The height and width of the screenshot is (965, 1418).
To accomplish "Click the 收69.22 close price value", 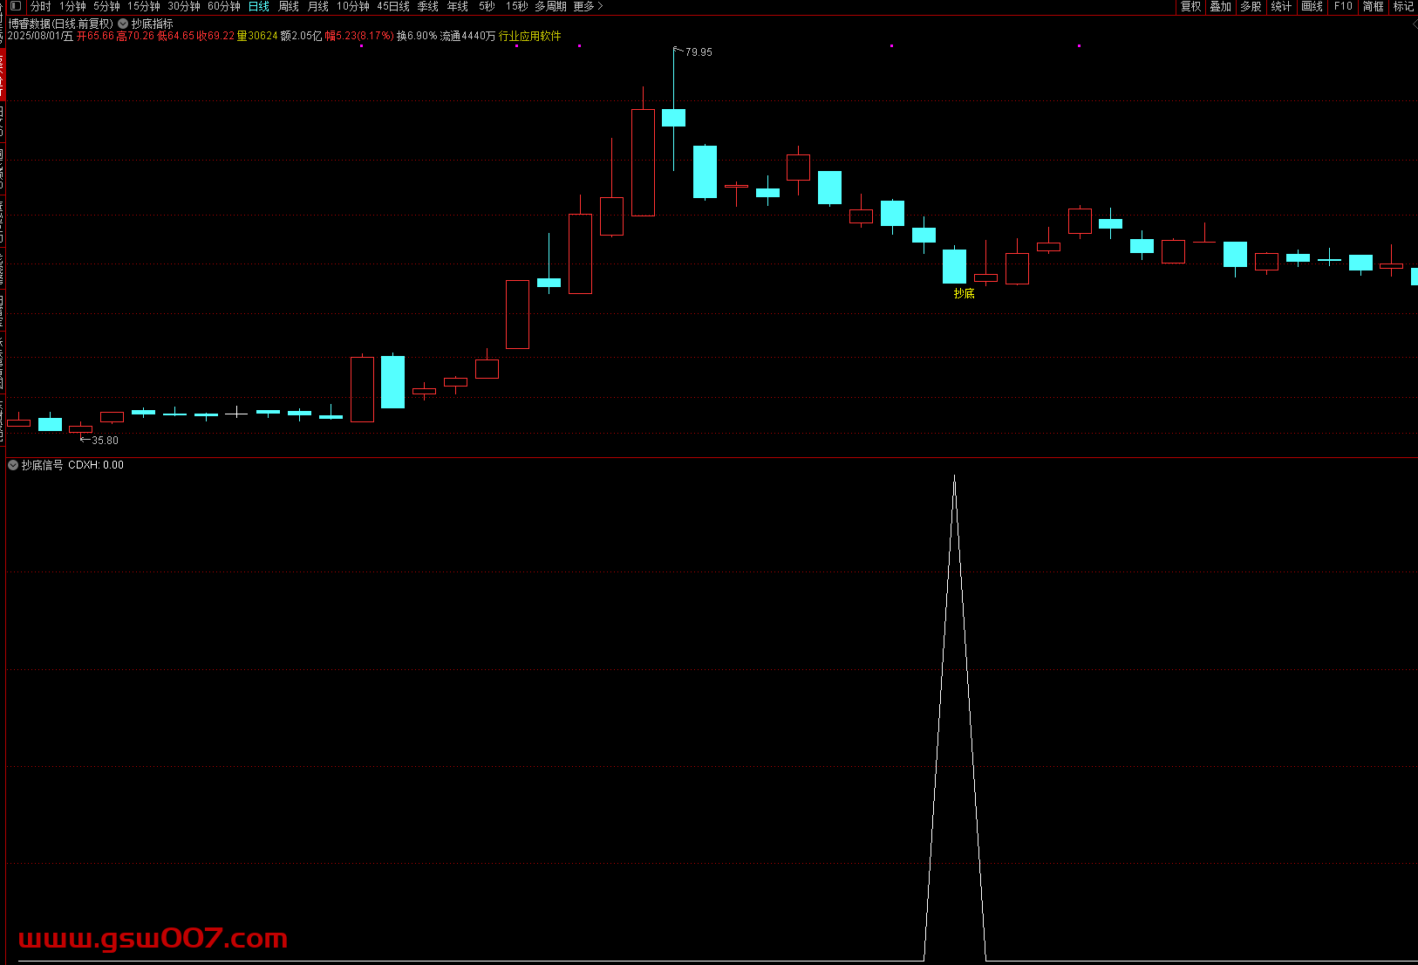I will (x=215, y=36).
